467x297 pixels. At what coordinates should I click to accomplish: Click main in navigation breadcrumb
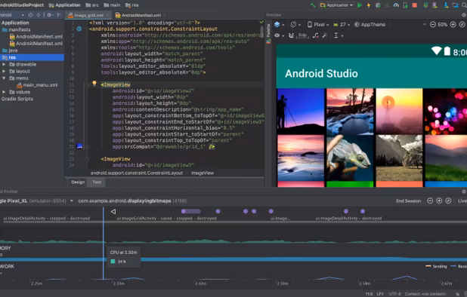pyautogui.click(x=113, y=5)
